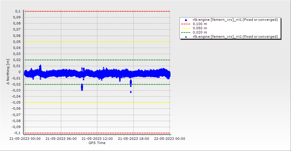Click the "21-05-2023 12:00" time axis label
The width and height of the screenshot is (291, 151).
click(x=97, y=139)
